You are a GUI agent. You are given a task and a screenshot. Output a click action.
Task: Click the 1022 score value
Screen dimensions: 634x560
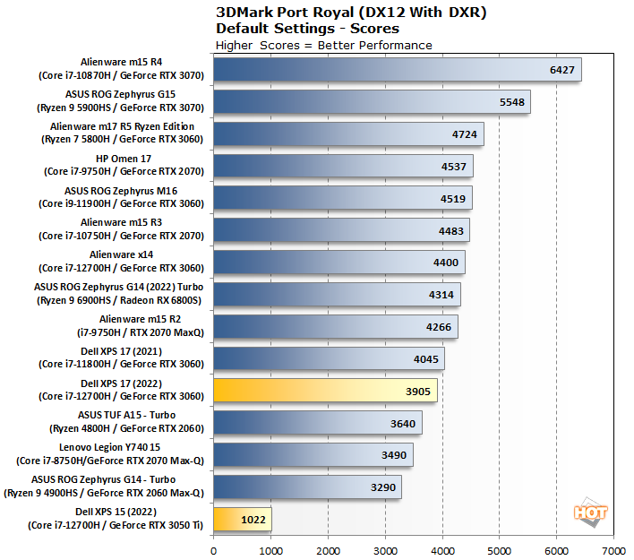tap(254, 520)
